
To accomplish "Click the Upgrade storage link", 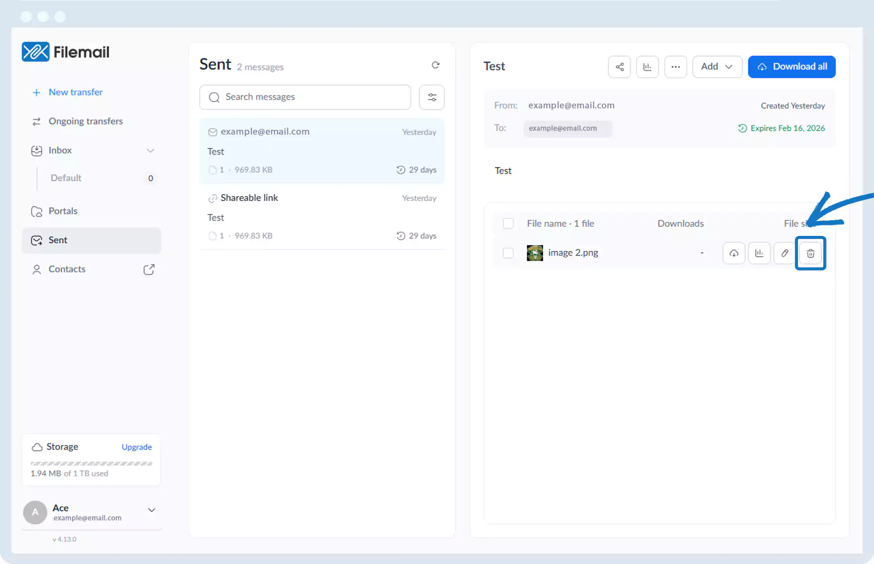I will point(137,447).
